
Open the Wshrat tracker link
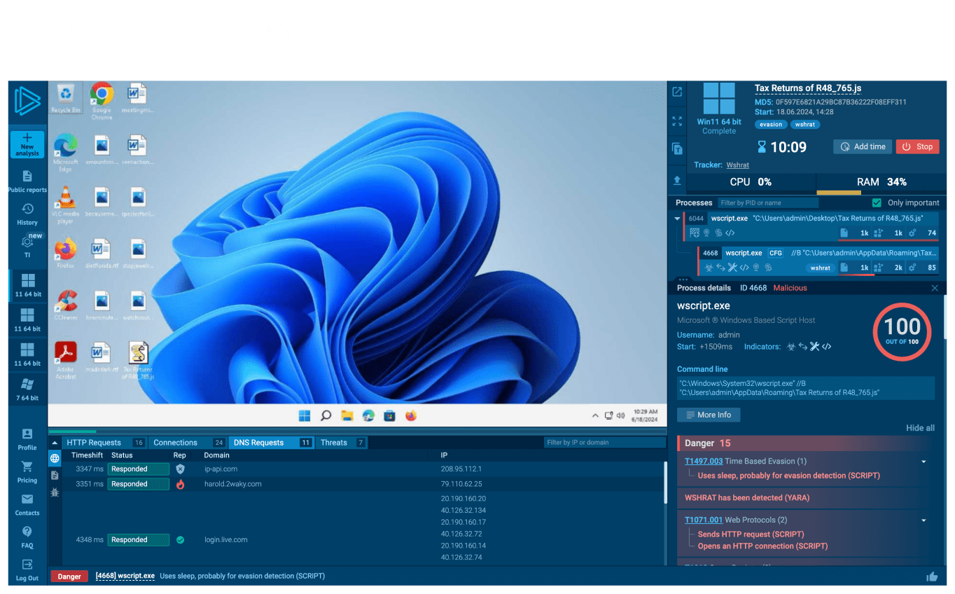click(x=737, y=165)
